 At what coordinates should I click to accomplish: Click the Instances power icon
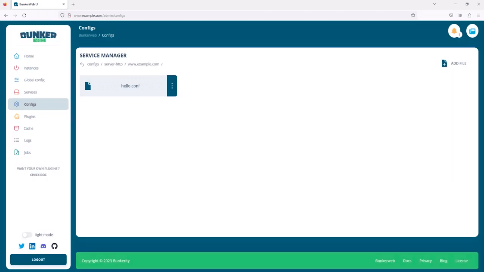(16, 68)
